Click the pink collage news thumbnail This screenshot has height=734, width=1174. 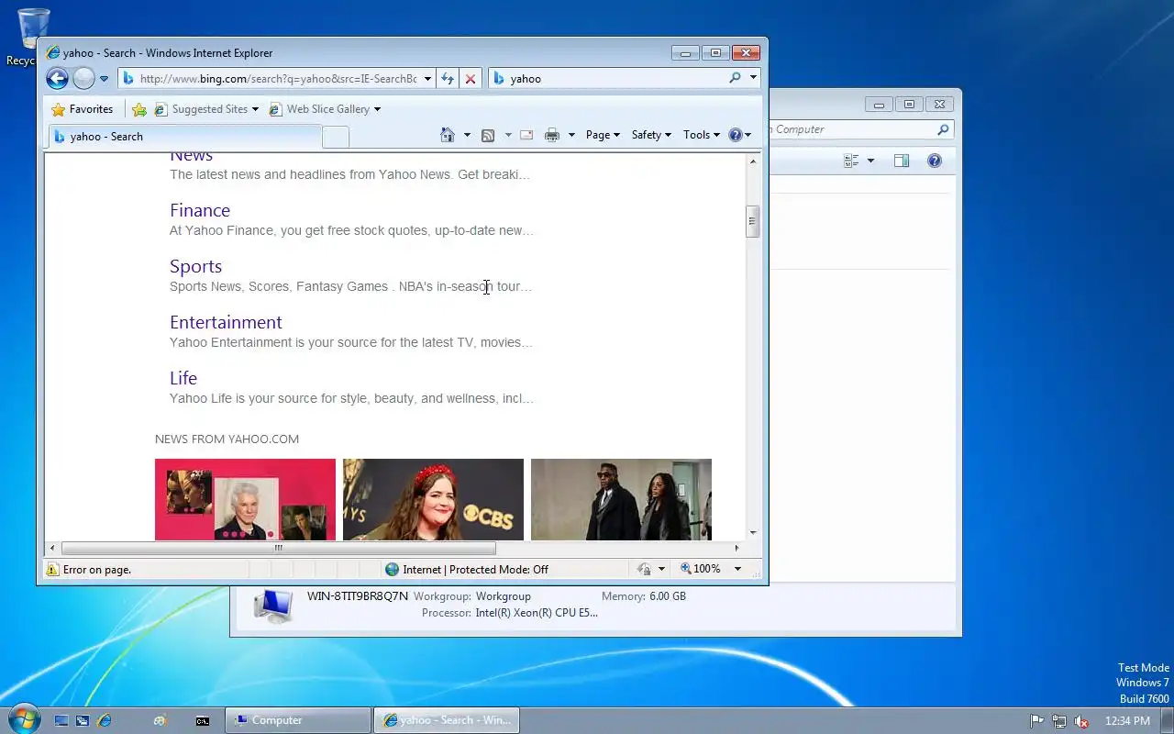click(245, 499)
